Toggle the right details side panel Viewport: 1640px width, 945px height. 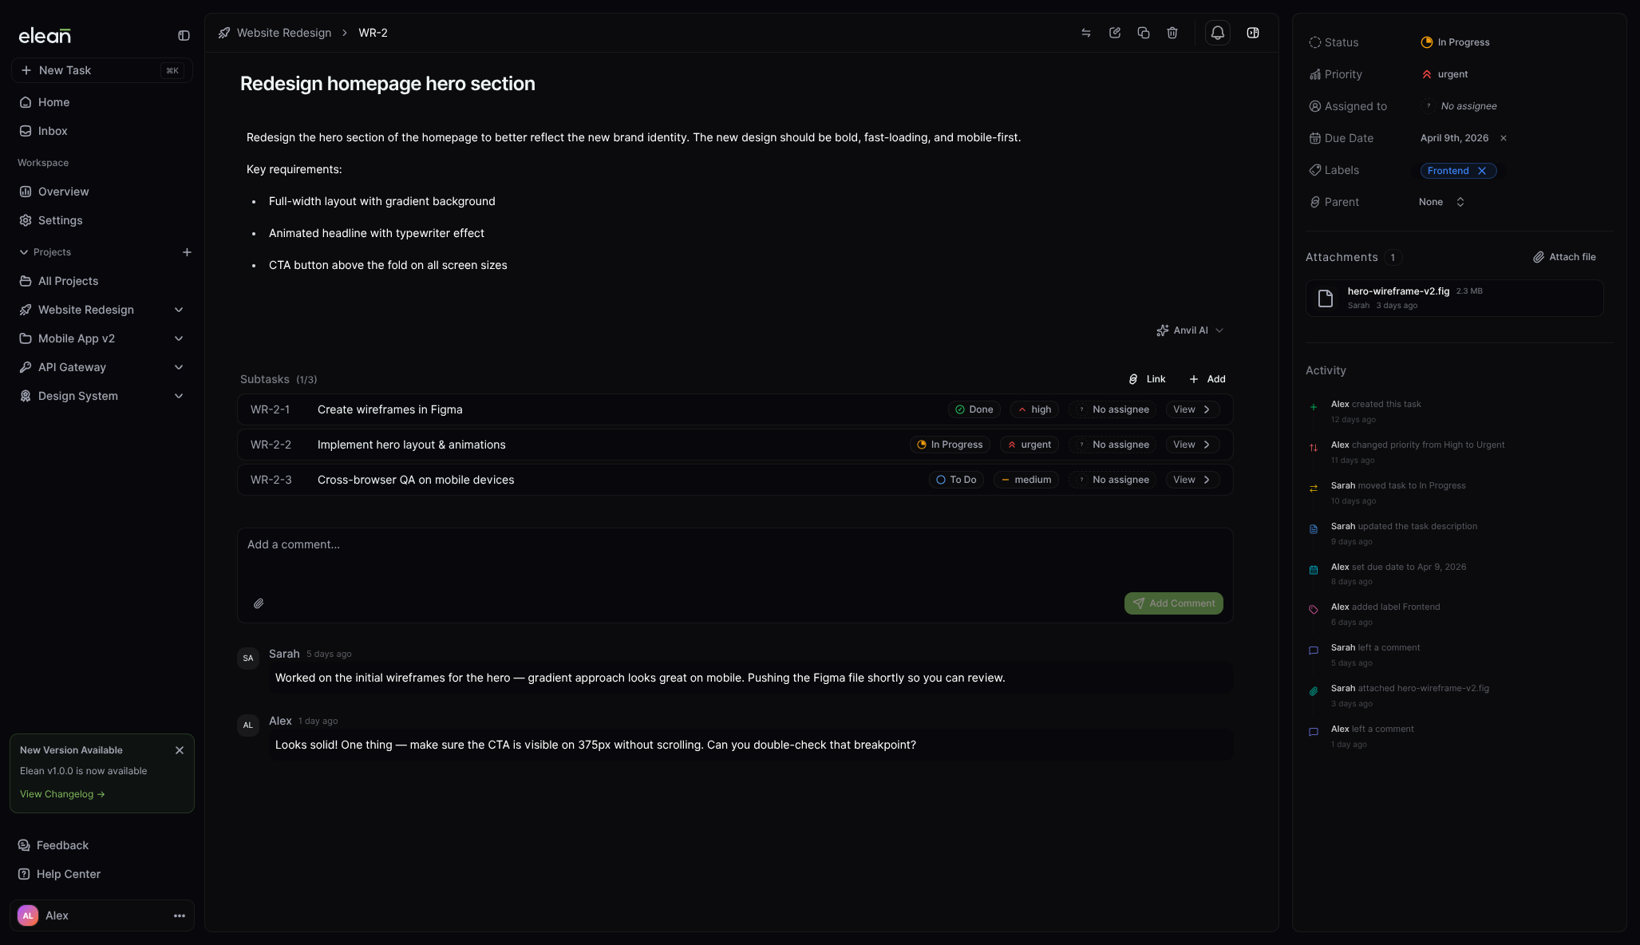click(1252, 33)
